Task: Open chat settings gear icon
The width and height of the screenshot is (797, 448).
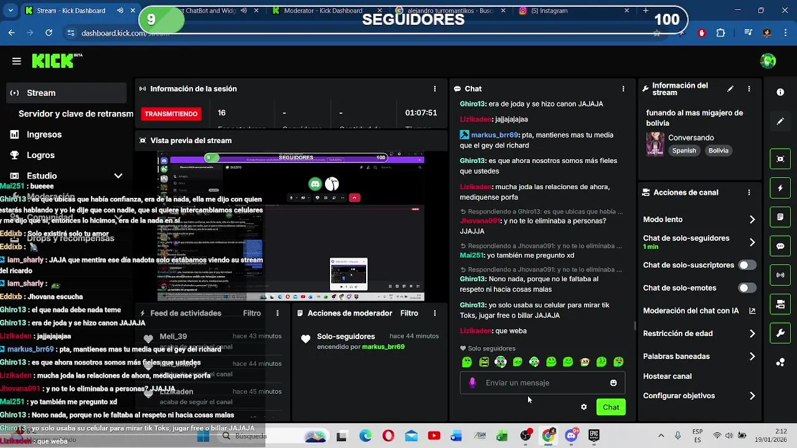Action: pos(583,407)
